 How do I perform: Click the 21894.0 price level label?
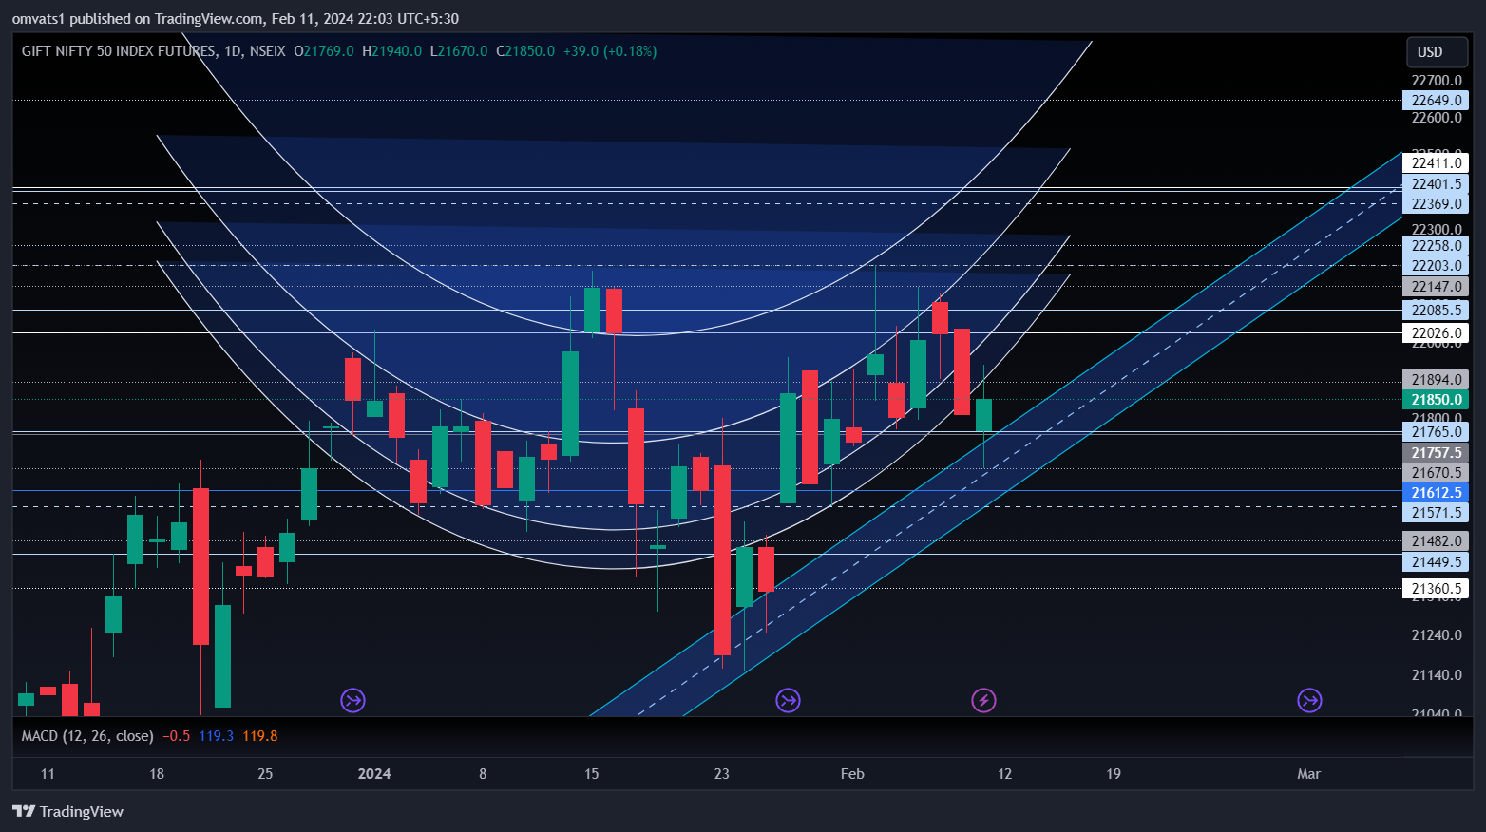point(1436,380)
